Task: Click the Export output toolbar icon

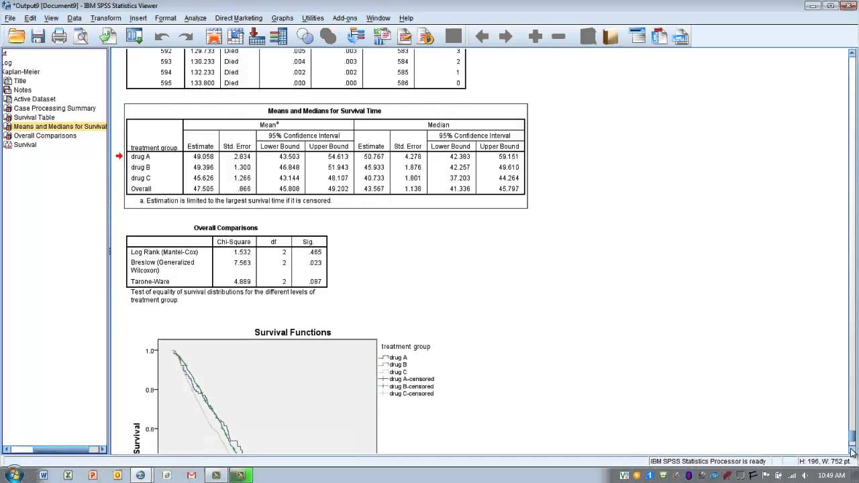Action: click(107, 36)
